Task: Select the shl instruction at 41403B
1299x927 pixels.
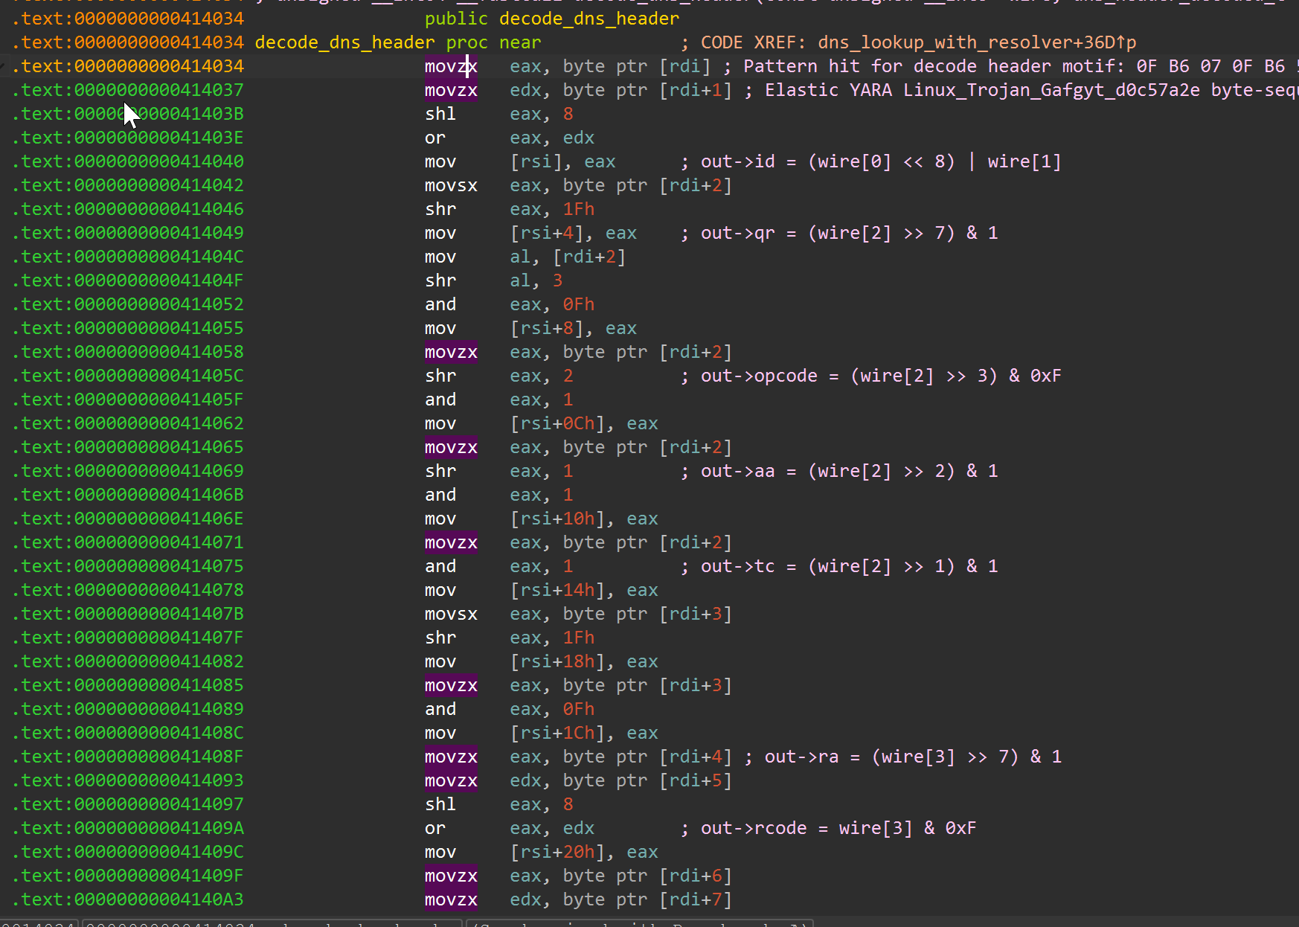Action: pyautogui.click(x=440, y=114)
